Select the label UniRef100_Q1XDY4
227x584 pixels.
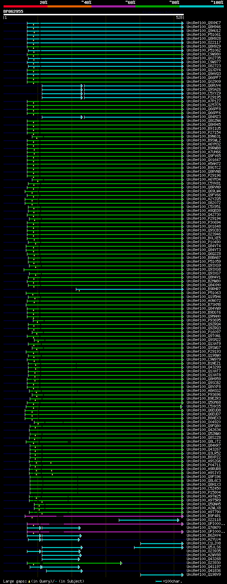pos(204,70)
